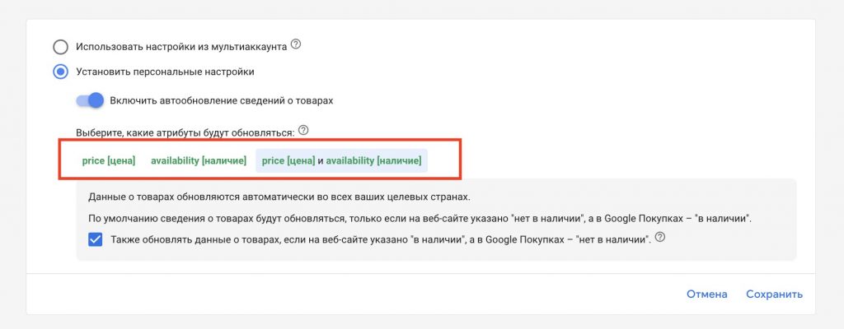Click help icon next to attribute selection heading
844x329 pixels.
pos(303,131)
